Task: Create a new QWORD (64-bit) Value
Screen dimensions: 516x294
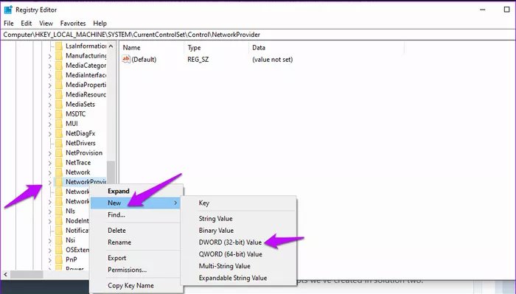Action: pos(239,254)
